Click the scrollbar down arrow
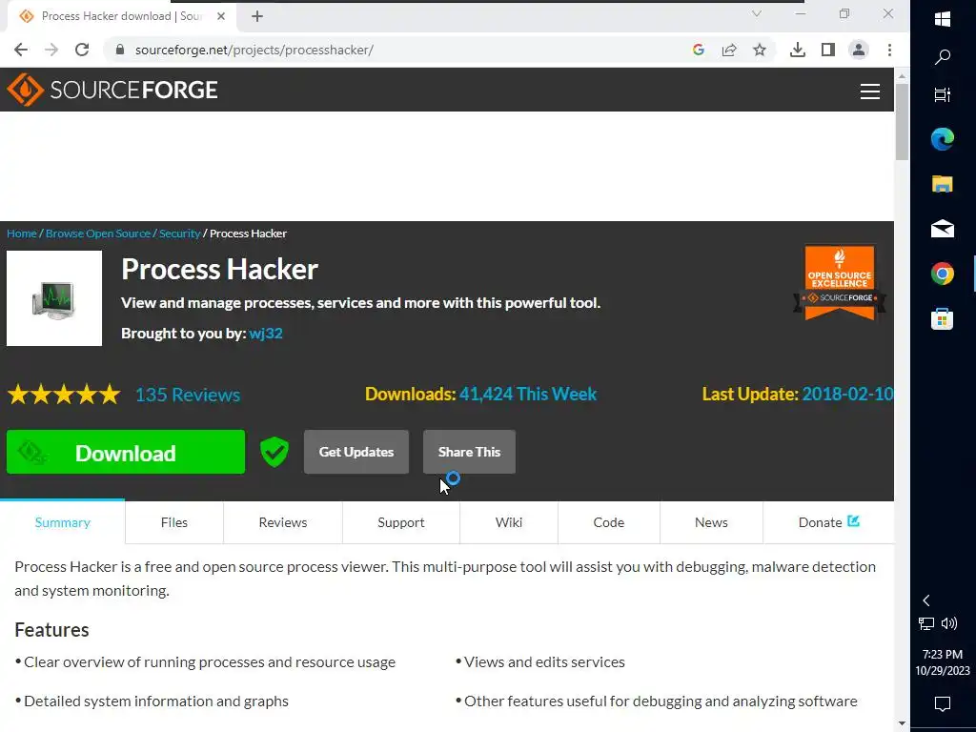The width and height of the screenshot is (976, 732). coord(902,723)
